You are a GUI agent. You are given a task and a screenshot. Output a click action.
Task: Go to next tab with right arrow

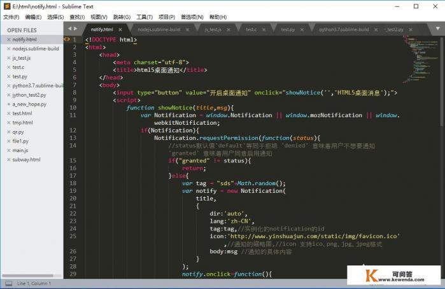(x=75, y=29)
